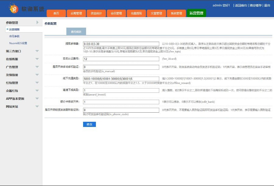This screenshot has width=274, height=186.
Task: Collapse the 参数管理 sidebar arrow
Action: 37,23
